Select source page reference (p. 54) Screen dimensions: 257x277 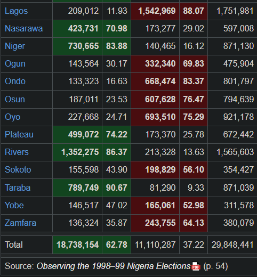pyautogui.click(x=215, y=266)
